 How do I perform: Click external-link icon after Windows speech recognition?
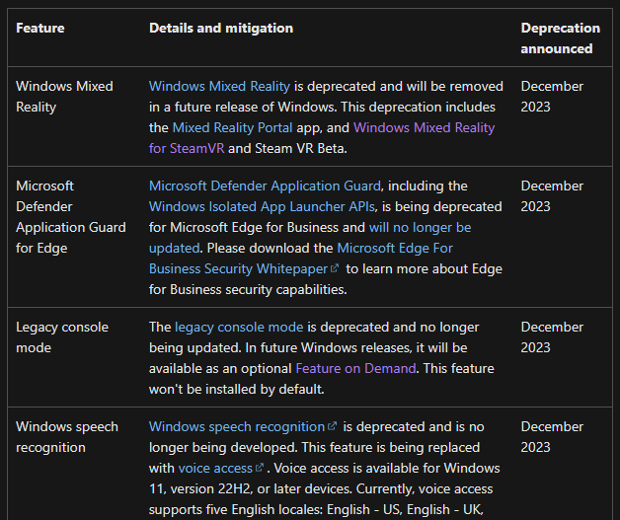(332, 426)
